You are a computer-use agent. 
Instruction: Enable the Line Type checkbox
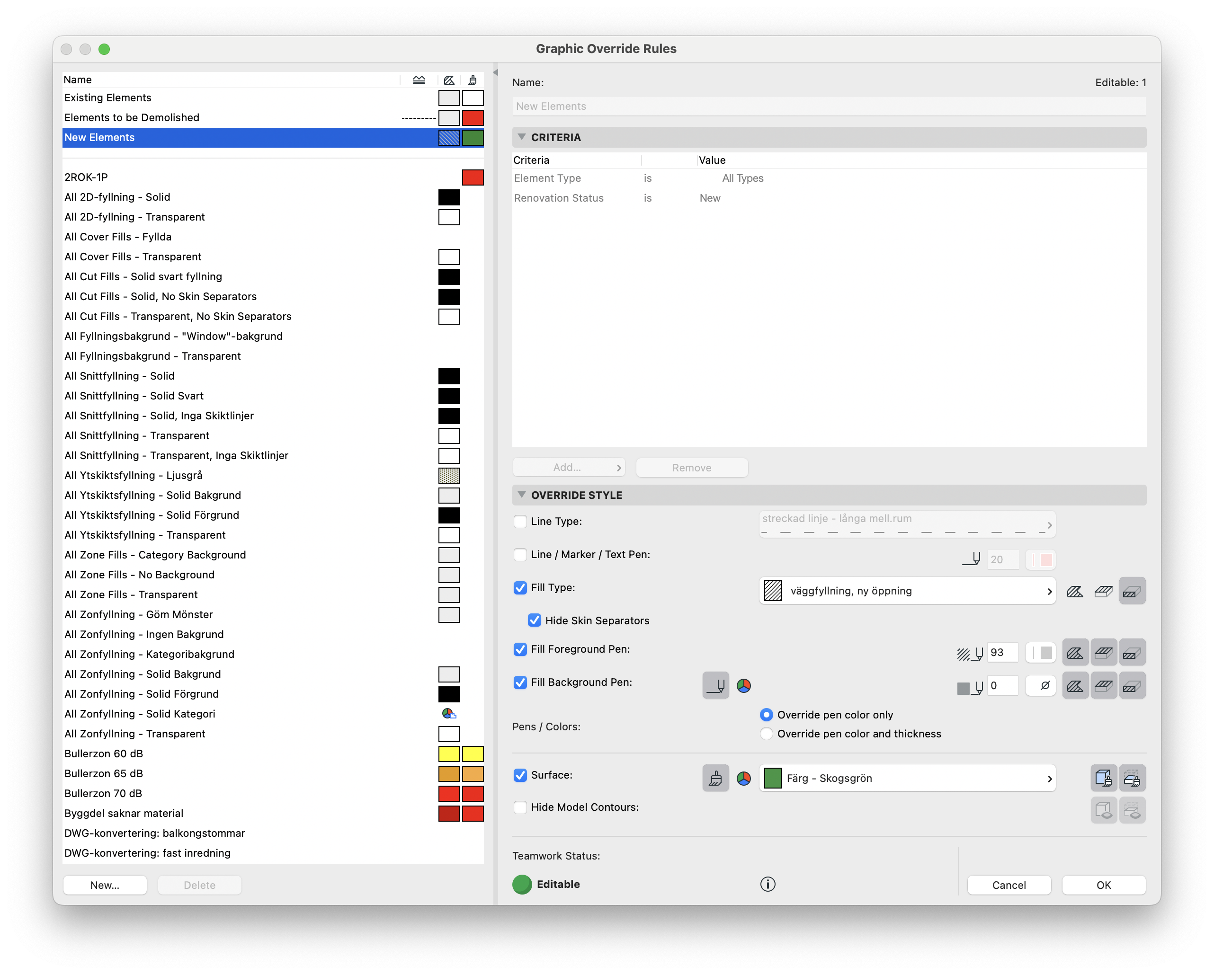(520, 521)
